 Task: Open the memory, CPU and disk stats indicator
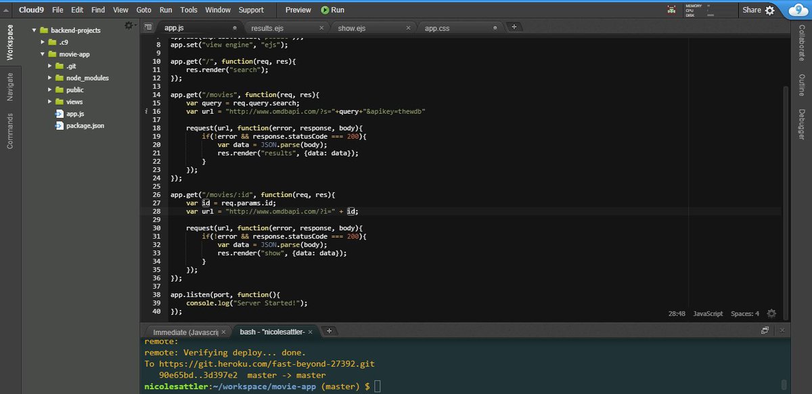click(710, 10)
